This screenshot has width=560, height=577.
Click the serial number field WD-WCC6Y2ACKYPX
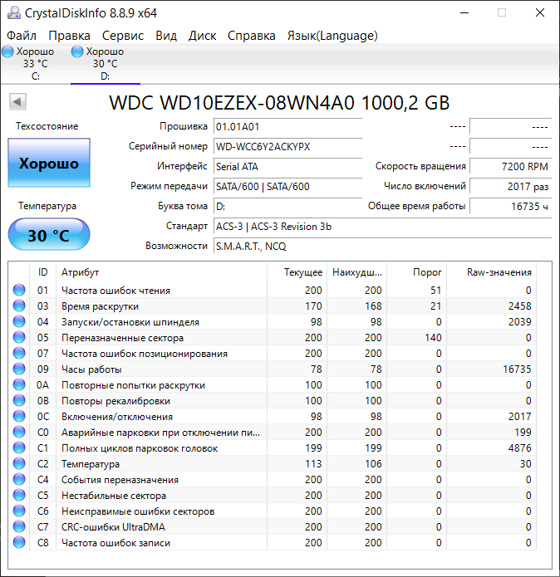[x=288, y=147]
